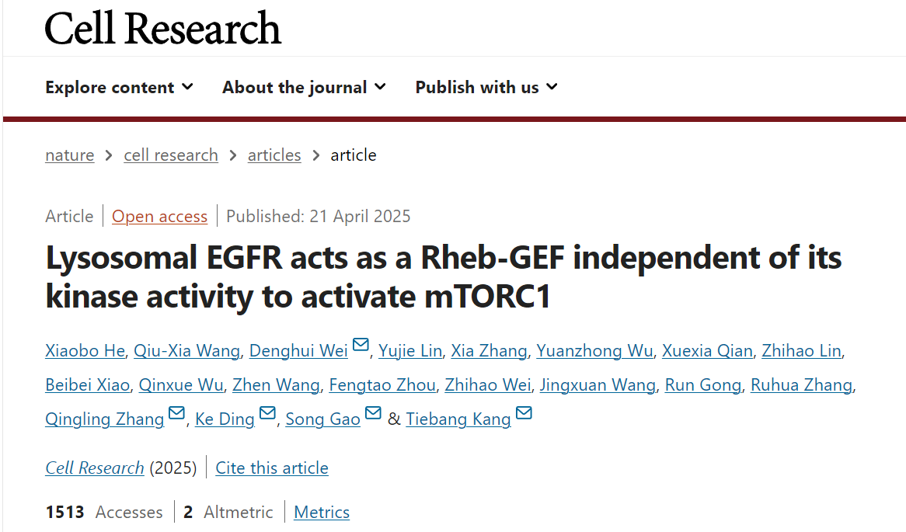This screenshot has height=532, width=906.
Task: Expand the Publish with us menu
Action: coord(486,87)
